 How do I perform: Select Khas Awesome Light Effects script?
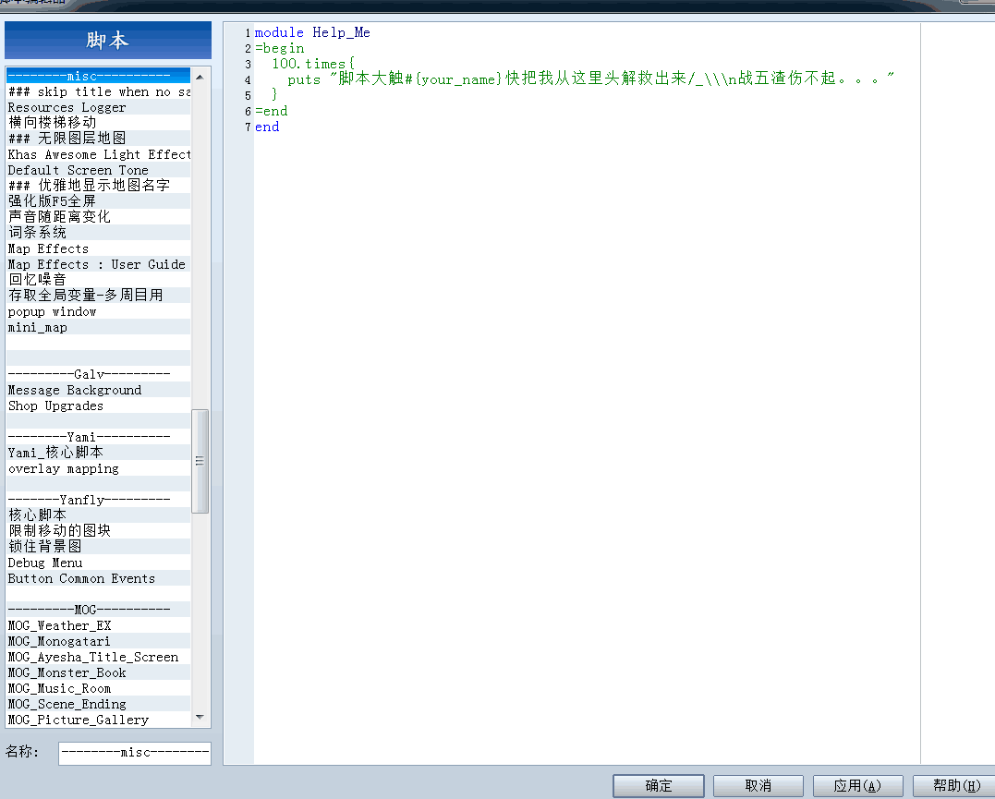98,154
